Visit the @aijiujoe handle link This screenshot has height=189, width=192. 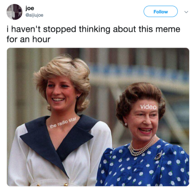pos(34,15)
